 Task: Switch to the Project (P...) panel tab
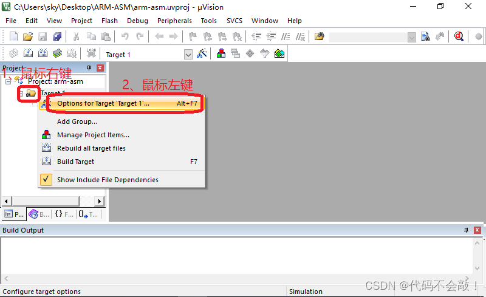point(14,214)
